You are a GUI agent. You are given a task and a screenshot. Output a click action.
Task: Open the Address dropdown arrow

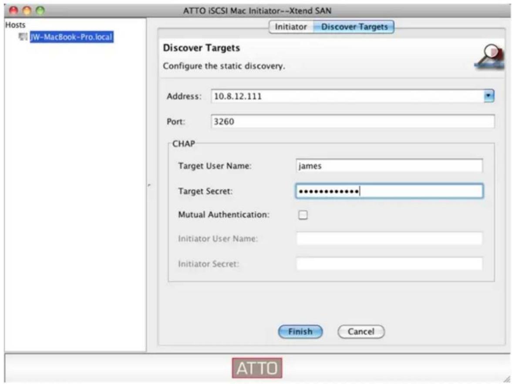click(x=488, y=96)
